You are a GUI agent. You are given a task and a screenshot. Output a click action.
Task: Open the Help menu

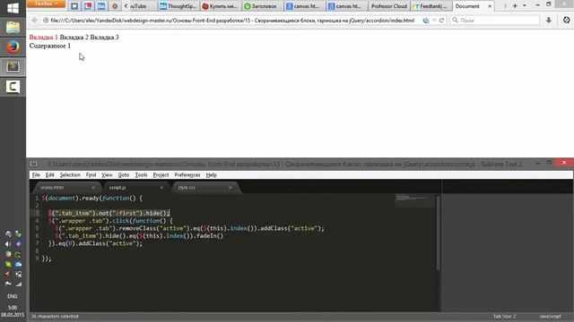pos(212,175)
